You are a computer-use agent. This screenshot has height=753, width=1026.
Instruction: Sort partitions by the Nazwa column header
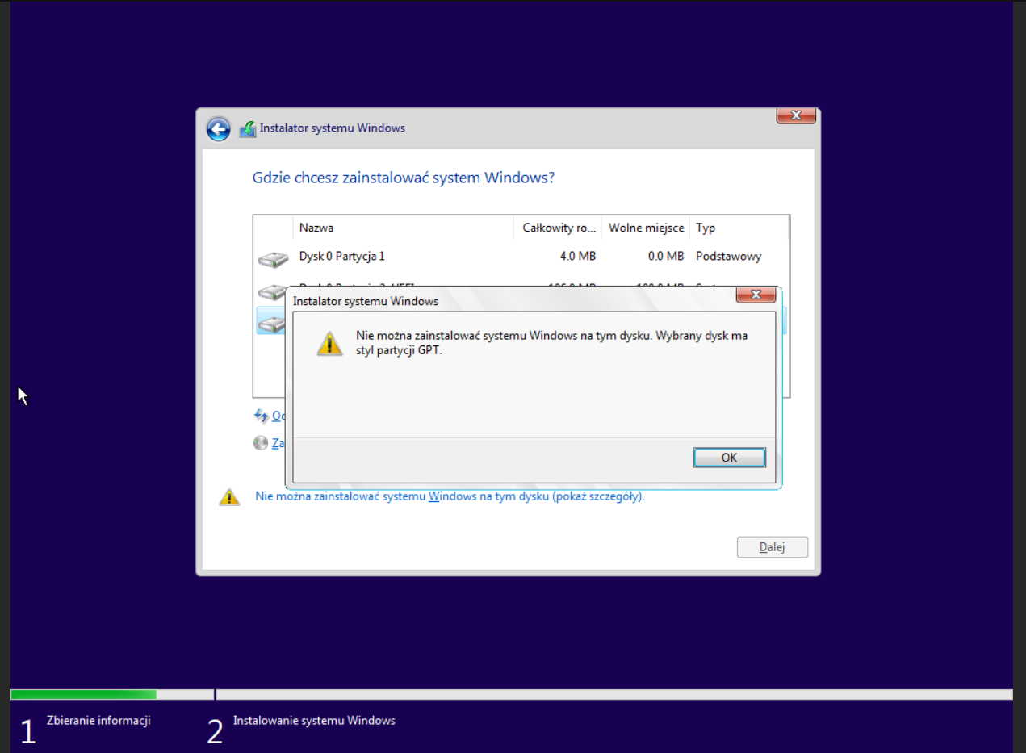point(402,228)
